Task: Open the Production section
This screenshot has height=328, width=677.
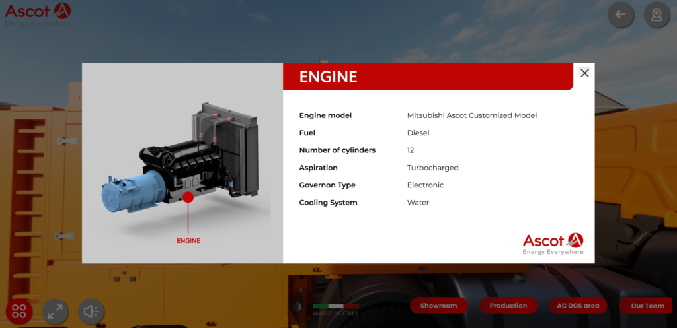Action: point(508,306)
